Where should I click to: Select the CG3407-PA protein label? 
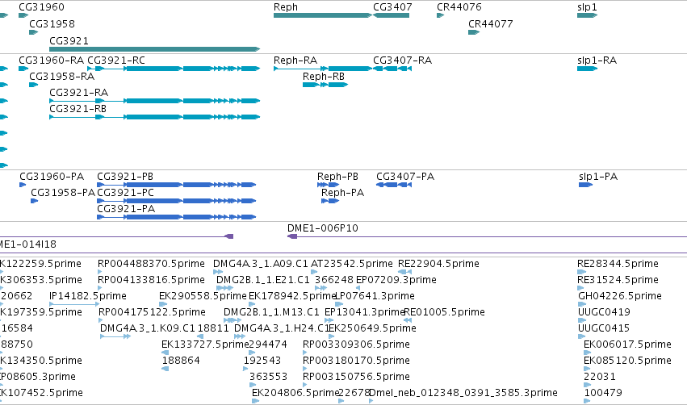405,177
